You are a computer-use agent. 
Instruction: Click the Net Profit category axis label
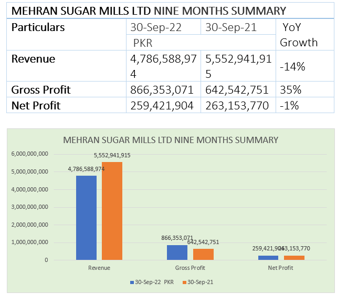280,268
